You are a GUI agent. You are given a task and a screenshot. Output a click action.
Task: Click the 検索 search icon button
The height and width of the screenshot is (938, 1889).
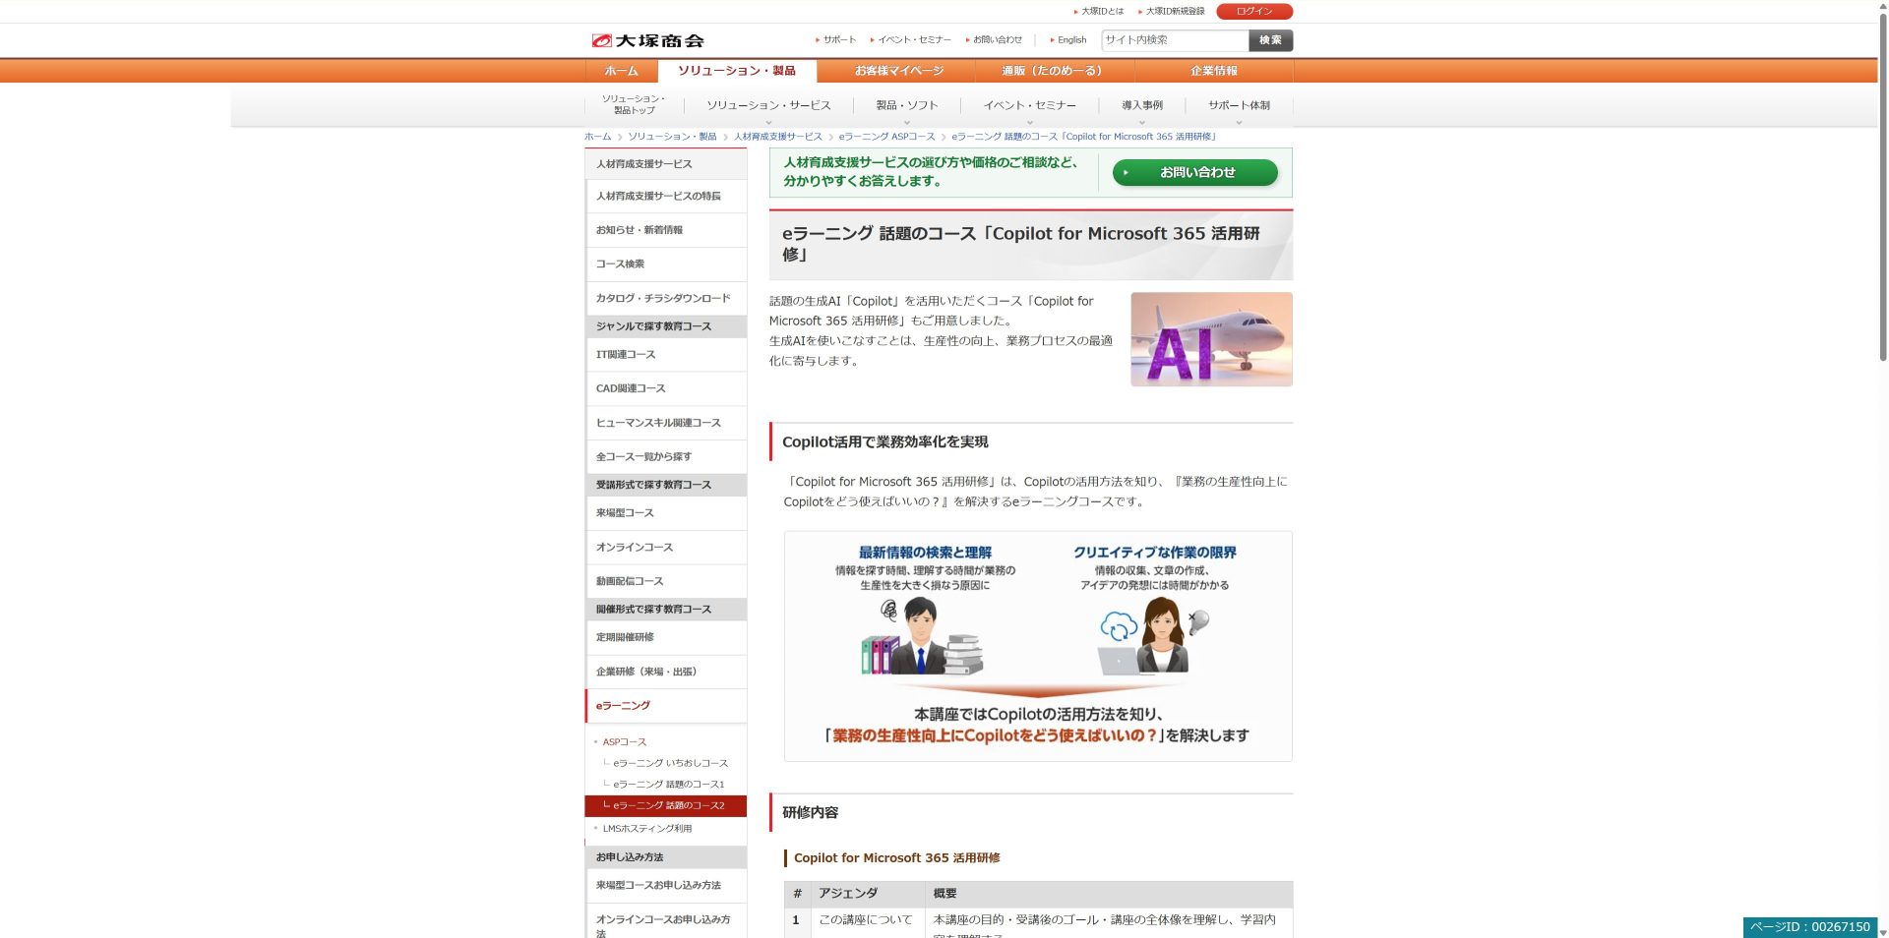1270,40
